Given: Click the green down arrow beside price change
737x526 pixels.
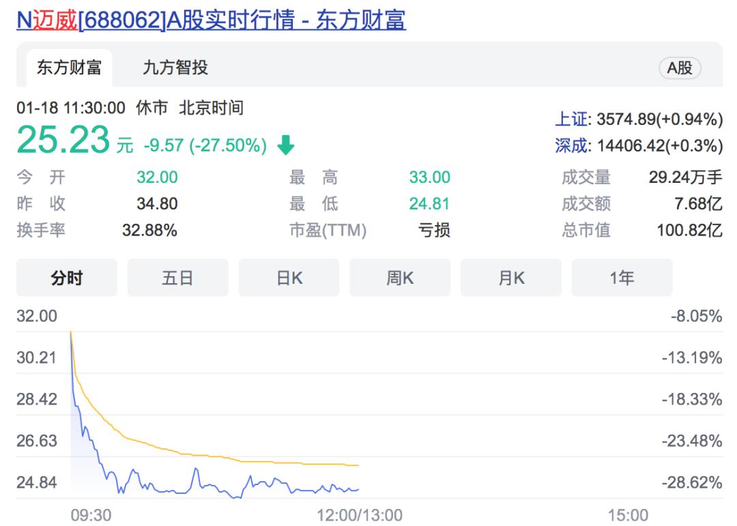Looking at the screenshot, I should click(285, 145).
